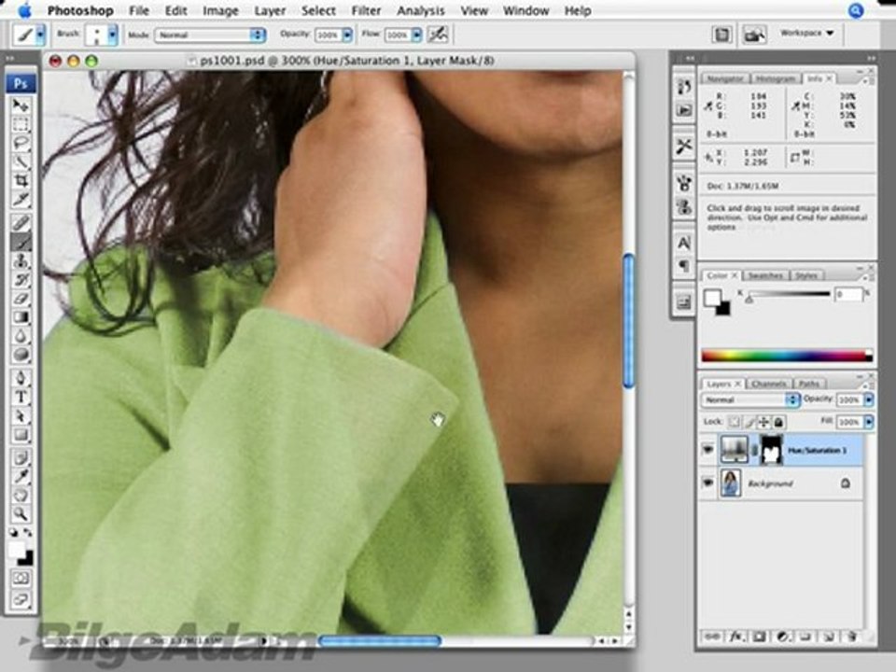Screen dimensions: 896x672
Task: Select the Hand tool in toolbox
Action: [x=21, y=495]
